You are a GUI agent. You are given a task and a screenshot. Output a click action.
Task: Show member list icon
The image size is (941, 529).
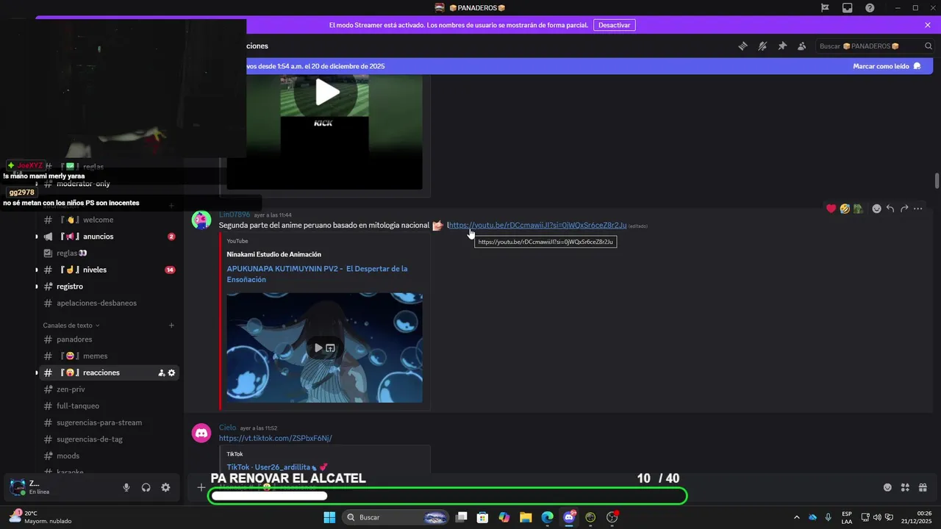coord(802,46)
